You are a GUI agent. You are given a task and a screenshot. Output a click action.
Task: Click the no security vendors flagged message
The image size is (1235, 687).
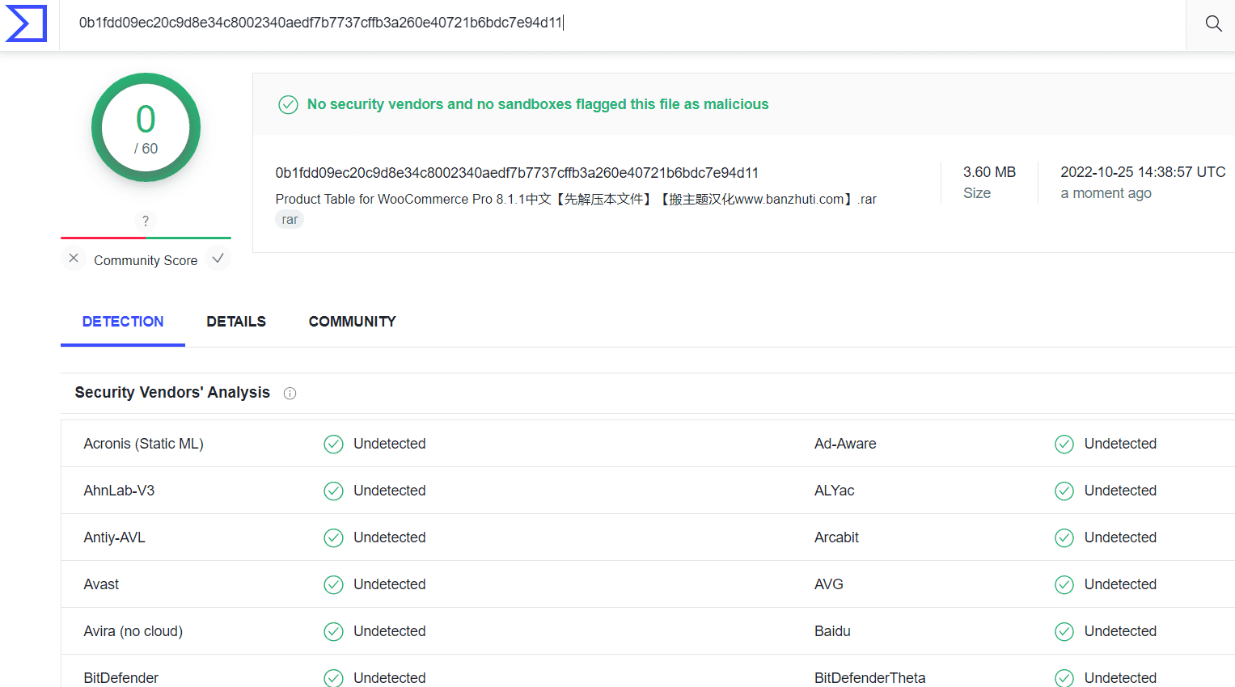click(538, 104)
